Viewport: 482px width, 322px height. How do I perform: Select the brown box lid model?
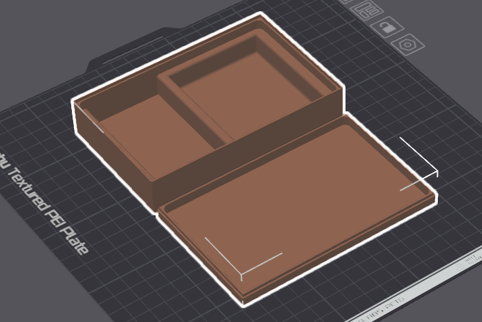point(297,209)
